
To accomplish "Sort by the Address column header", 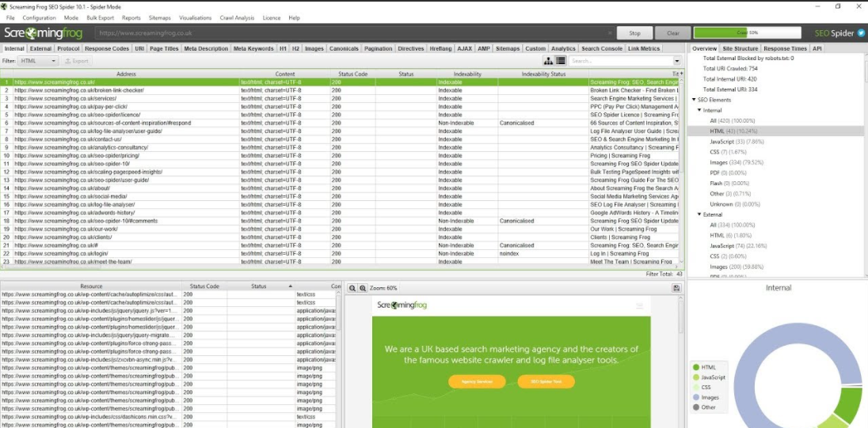I will 126,74.
